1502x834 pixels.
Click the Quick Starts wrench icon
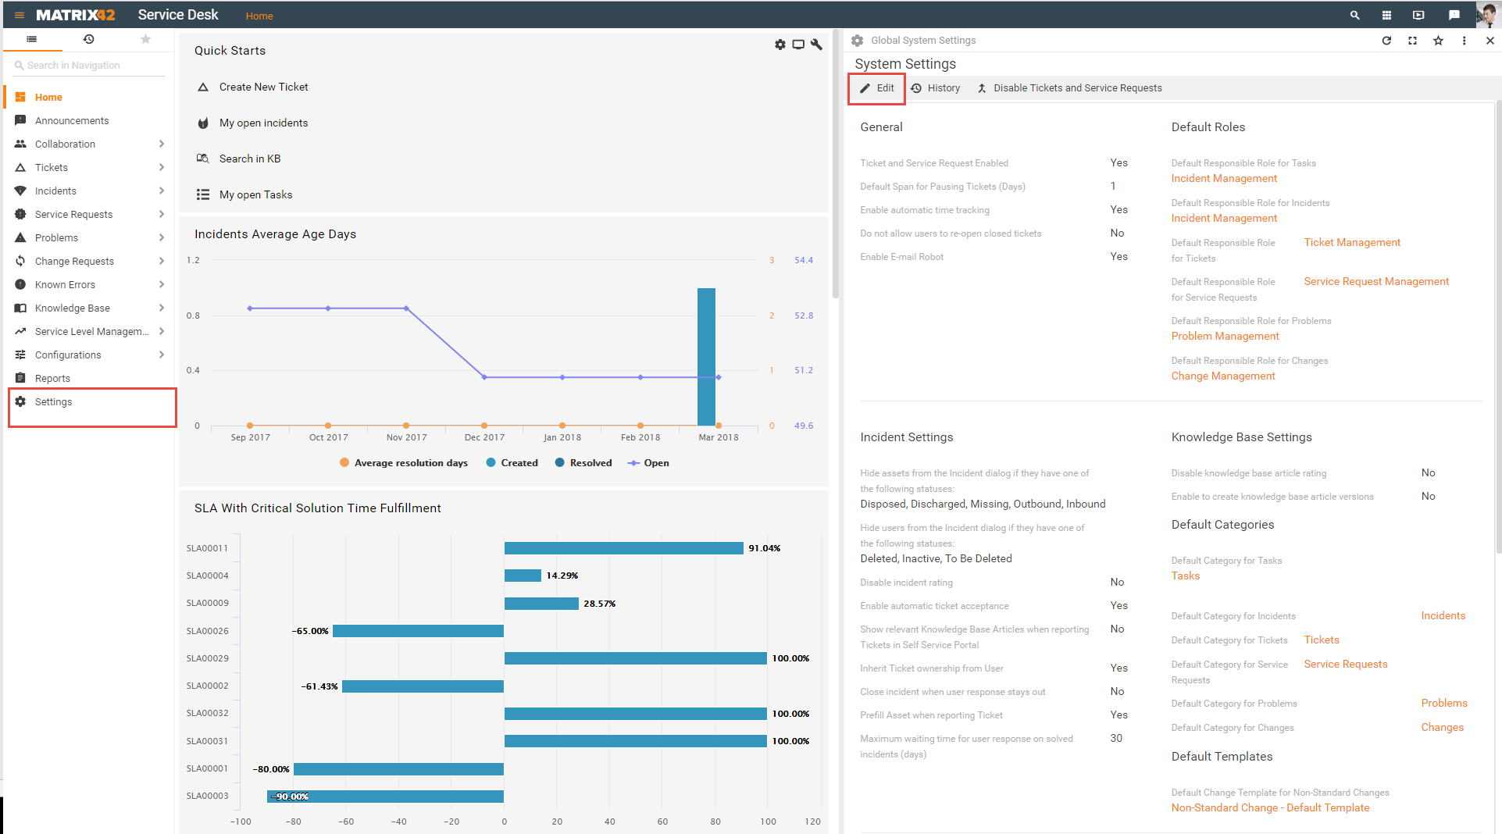click(816, 45)
